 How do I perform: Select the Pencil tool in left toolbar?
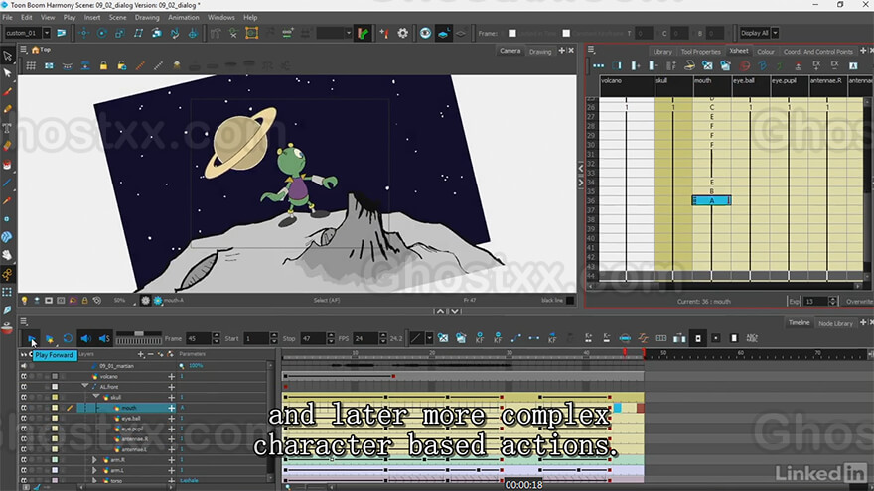tap(7, 110)
